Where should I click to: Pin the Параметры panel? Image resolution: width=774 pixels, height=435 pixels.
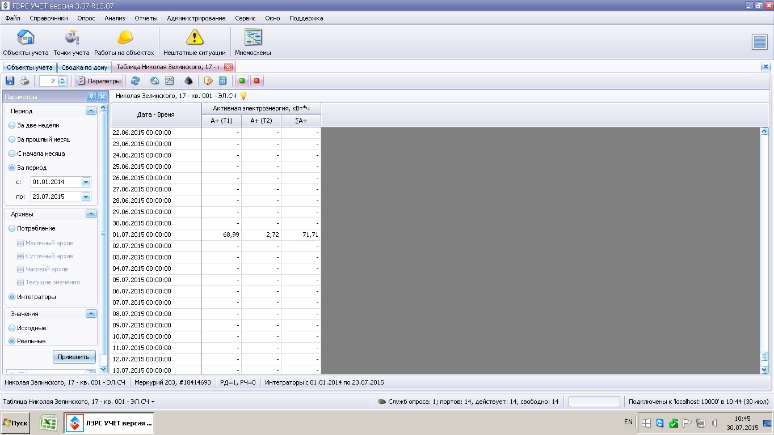[x=91, y=97]
